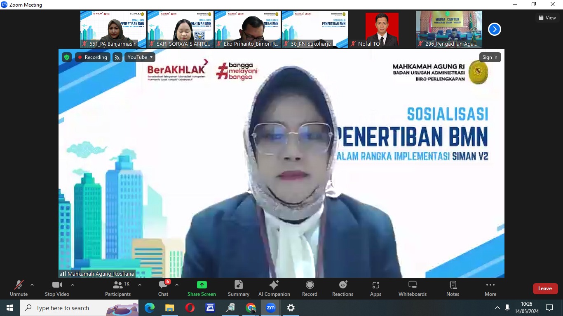Select the 50_PN Sukoharjo thumbnail
Screen dimensions: 563x316
click(315, 29)
